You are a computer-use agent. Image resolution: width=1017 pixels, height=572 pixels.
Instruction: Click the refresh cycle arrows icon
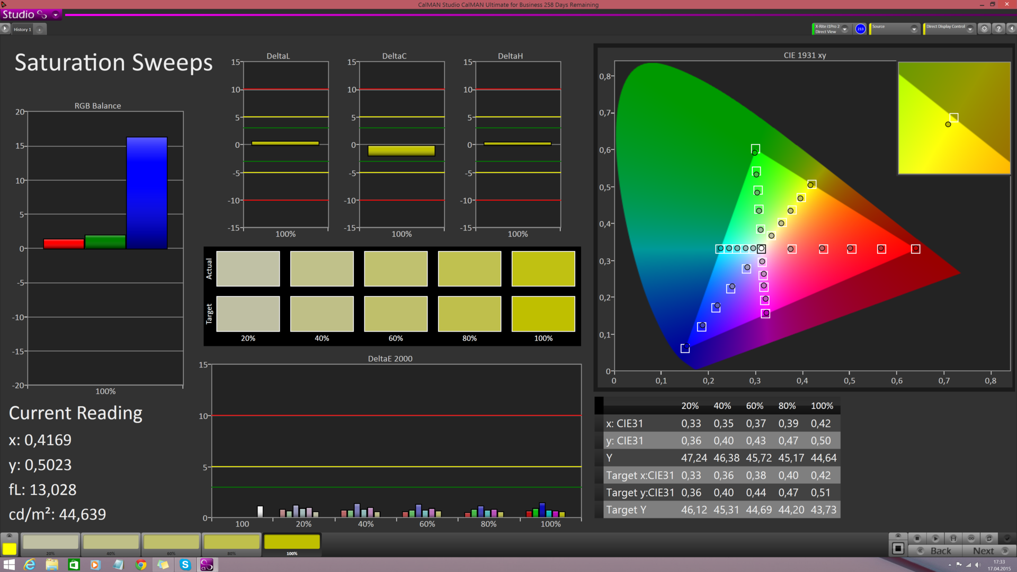coord(988,538)
